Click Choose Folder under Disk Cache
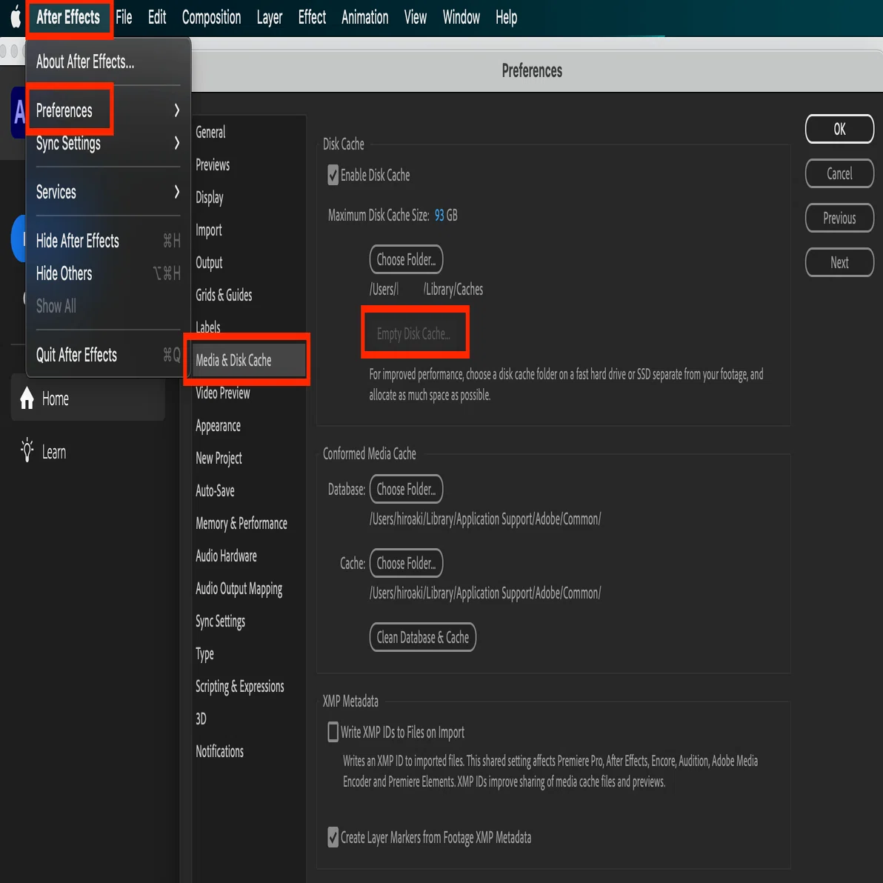 coord(406,259)
